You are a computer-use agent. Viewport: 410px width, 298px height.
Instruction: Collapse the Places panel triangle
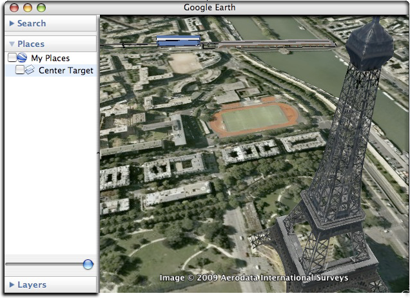[12, 44]
